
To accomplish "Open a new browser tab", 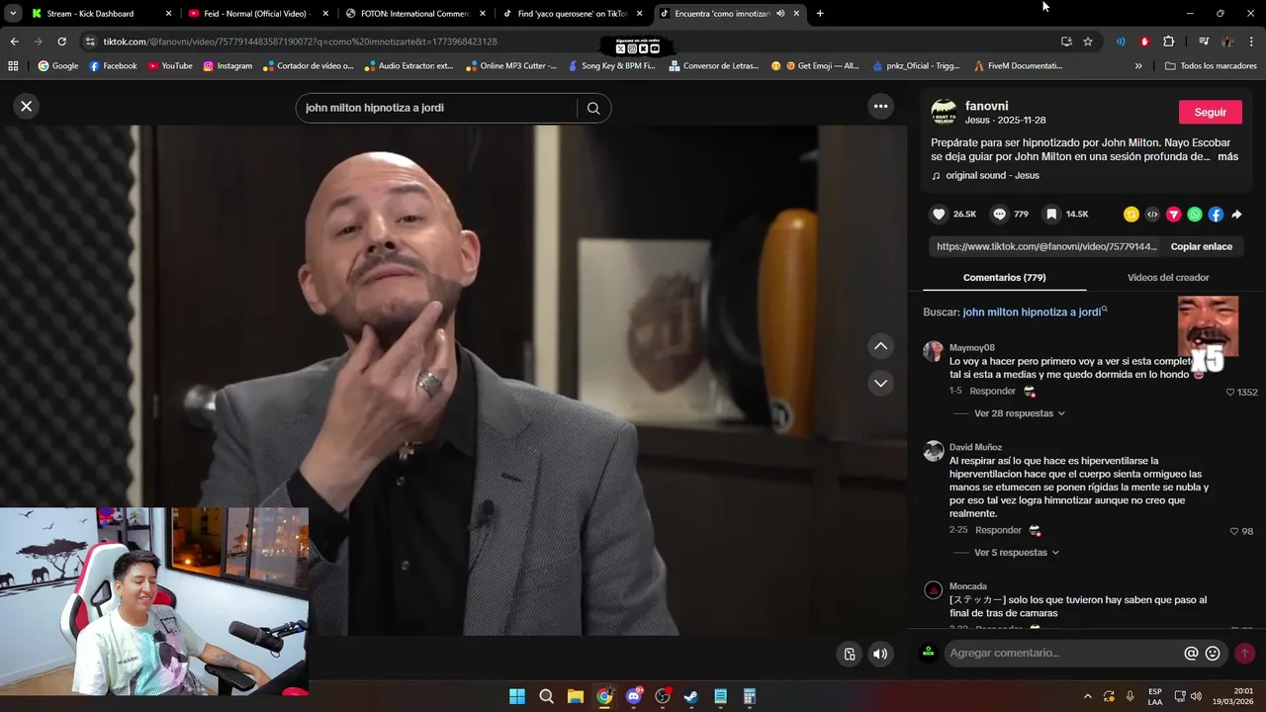I will click(820, 14).
